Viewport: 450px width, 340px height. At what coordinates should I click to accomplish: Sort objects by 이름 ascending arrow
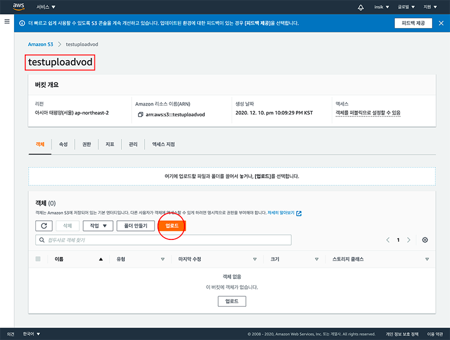(x=101, y=259)
